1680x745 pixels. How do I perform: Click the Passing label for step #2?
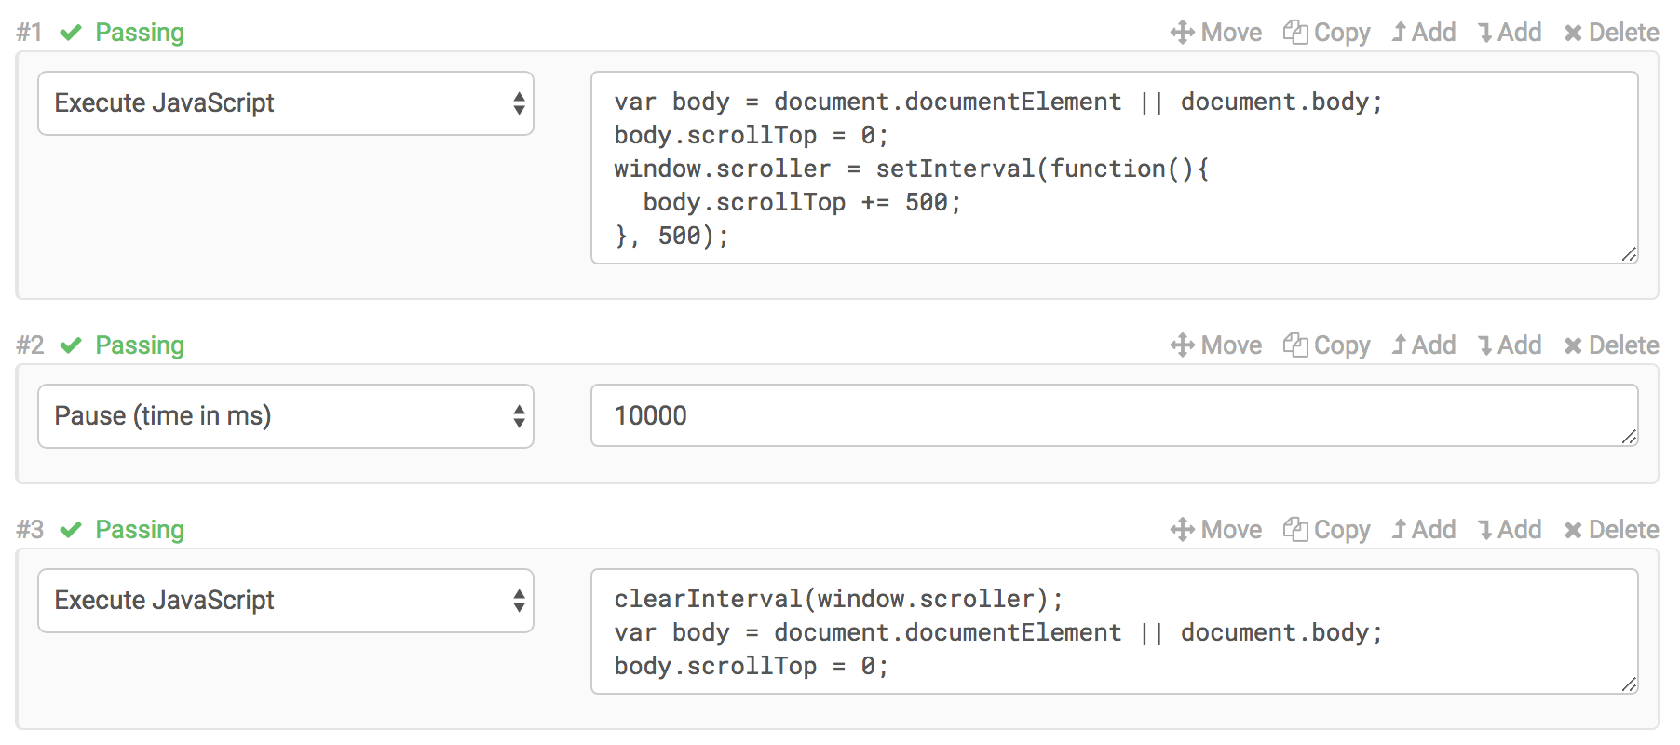140,345
